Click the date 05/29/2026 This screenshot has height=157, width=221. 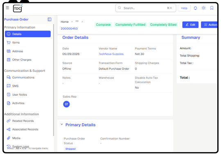coord(71,54)
